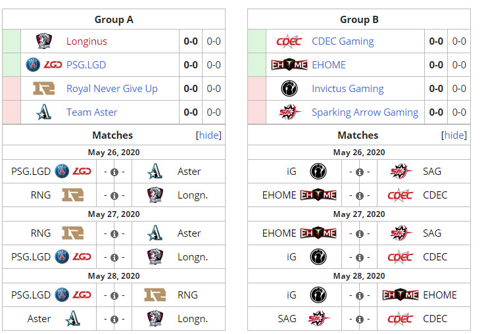
Task: Click the EHOME logo in Group B standings
Action: pos(289,65)
